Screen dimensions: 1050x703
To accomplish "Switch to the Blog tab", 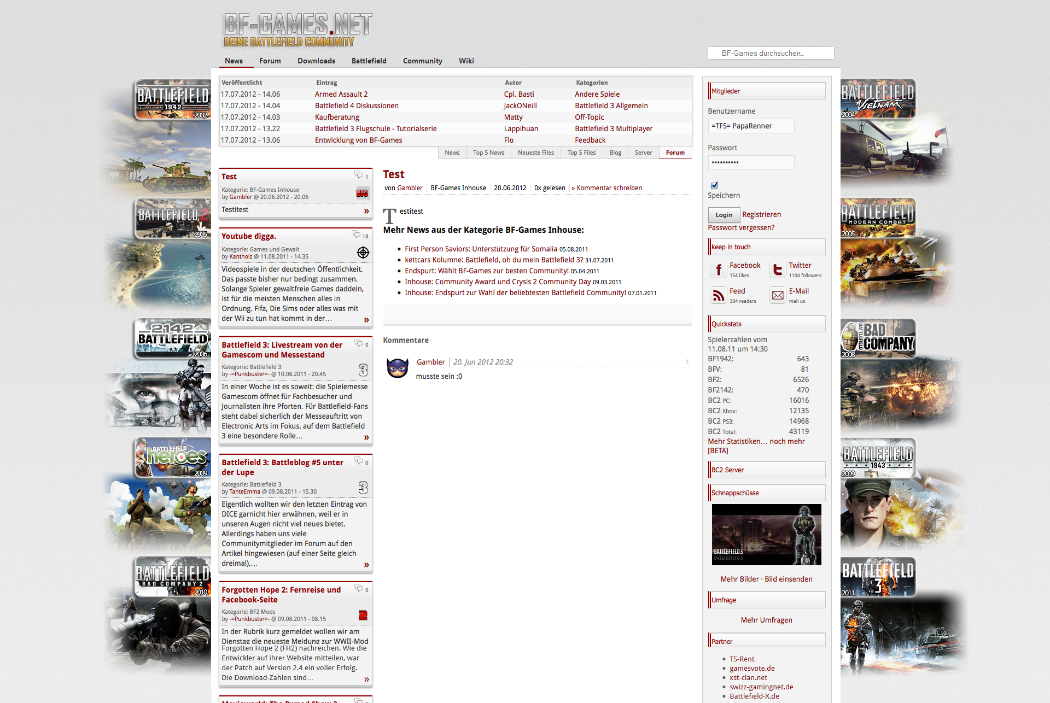I will click(x=615, y=153).
